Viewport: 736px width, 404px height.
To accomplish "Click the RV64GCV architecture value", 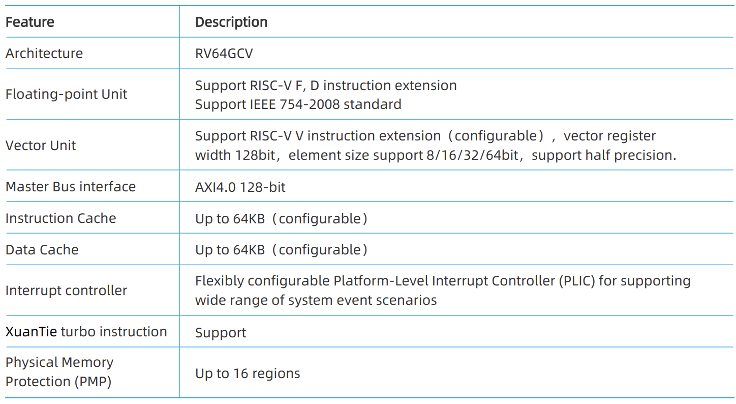I will [x=224, y=53].
